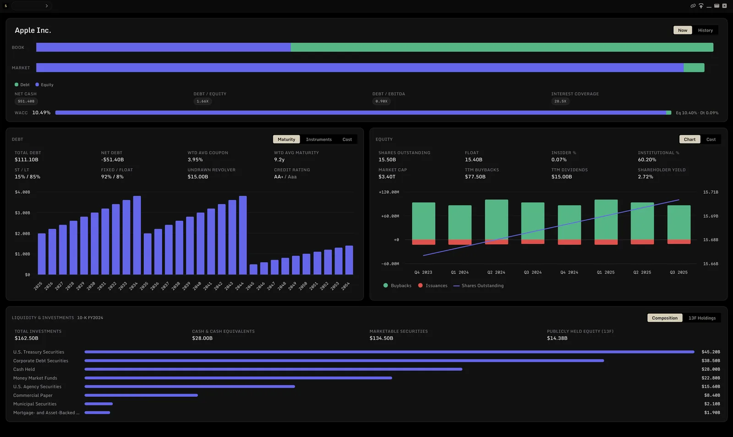Viewport: 733px width, 437px height.
Task: Click the 2034 bar in the maturity chart
Action: pyautogui.click(x=137, y=235)
